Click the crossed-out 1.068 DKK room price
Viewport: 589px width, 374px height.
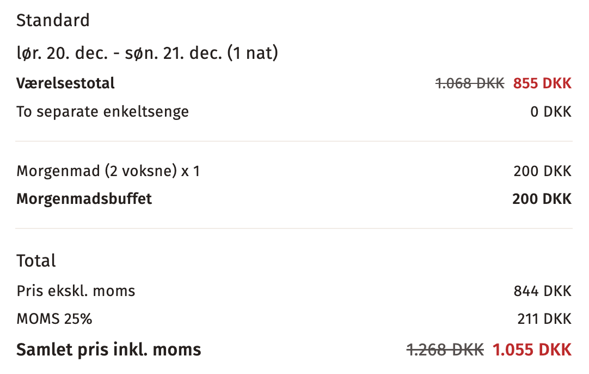coord(470,83)
